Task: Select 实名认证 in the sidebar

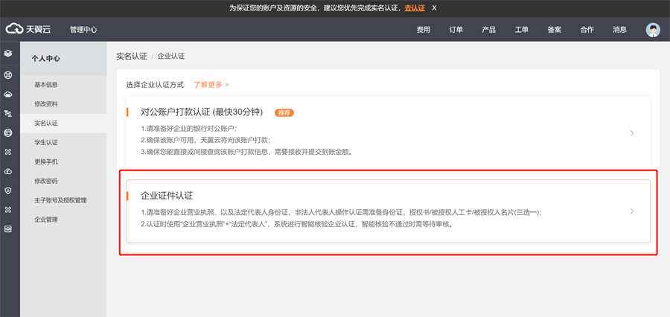Action: click(x=63, y=123)
